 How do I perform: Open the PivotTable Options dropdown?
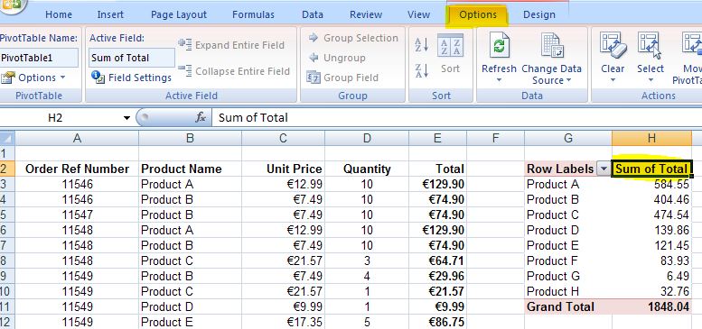pos(33,78)
